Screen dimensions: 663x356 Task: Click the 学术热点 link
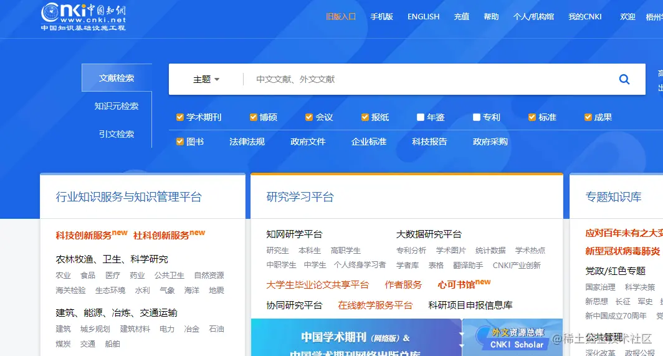(x=530, y=250)
